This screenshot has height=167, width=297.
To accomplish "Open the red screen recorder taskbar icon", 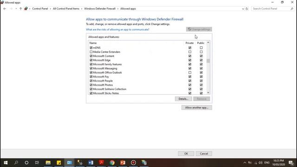I will point(133,163).
